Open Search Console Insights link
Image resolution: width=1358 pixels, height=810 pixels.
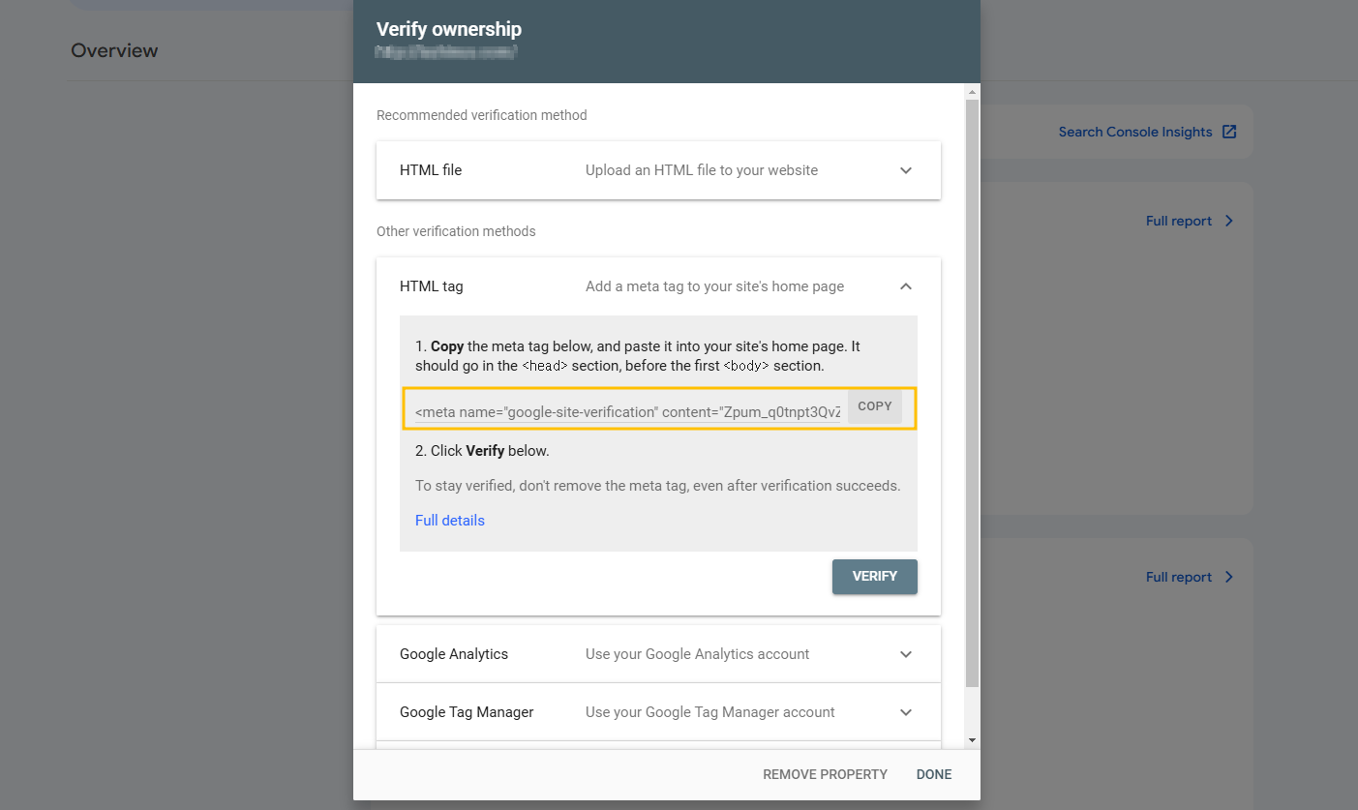[1135, 132]
